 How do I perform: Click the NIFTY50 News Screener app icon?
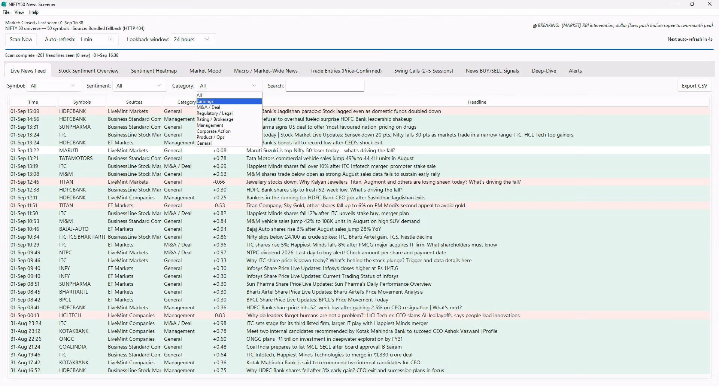tap(4, 4)
